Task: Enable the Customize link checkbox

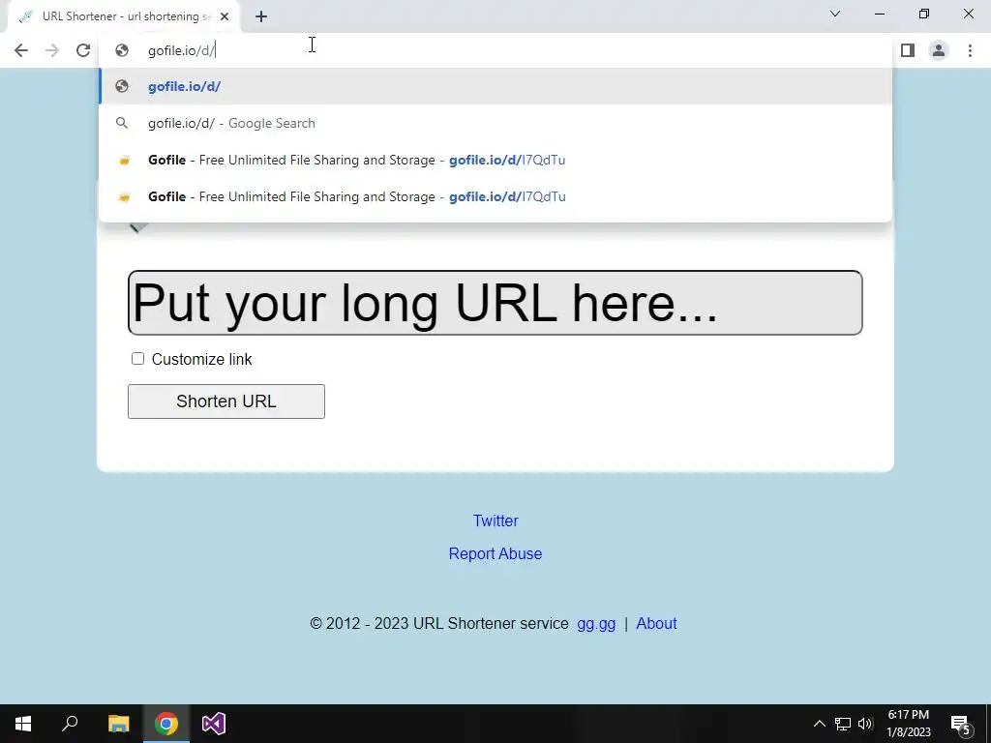Action: coord(137,359)
